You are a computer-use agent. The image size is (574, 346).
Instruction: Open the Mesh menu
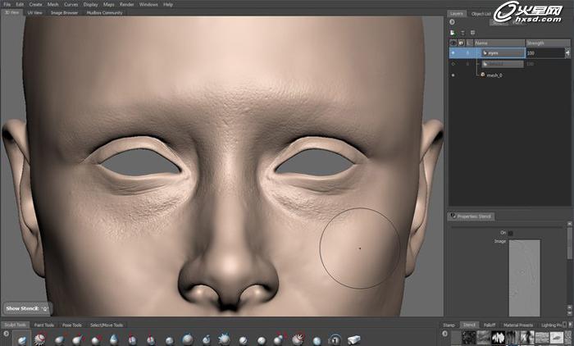coord(52,4)
